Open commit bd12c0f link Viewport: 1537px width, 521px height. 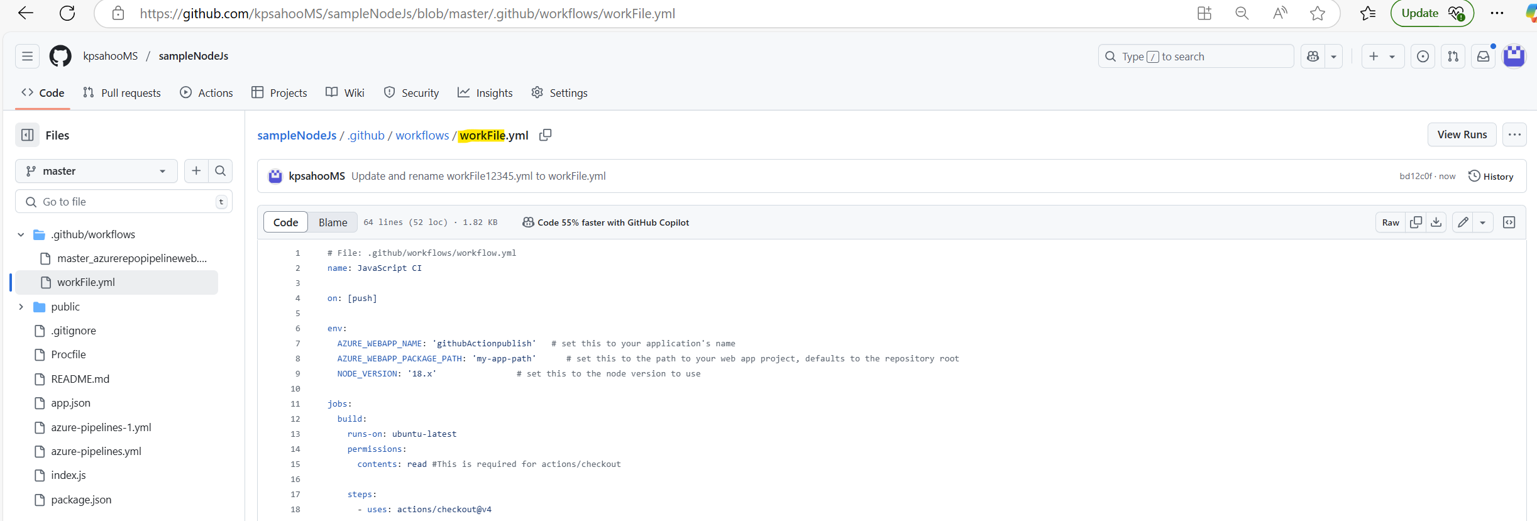pos(1416,177)
